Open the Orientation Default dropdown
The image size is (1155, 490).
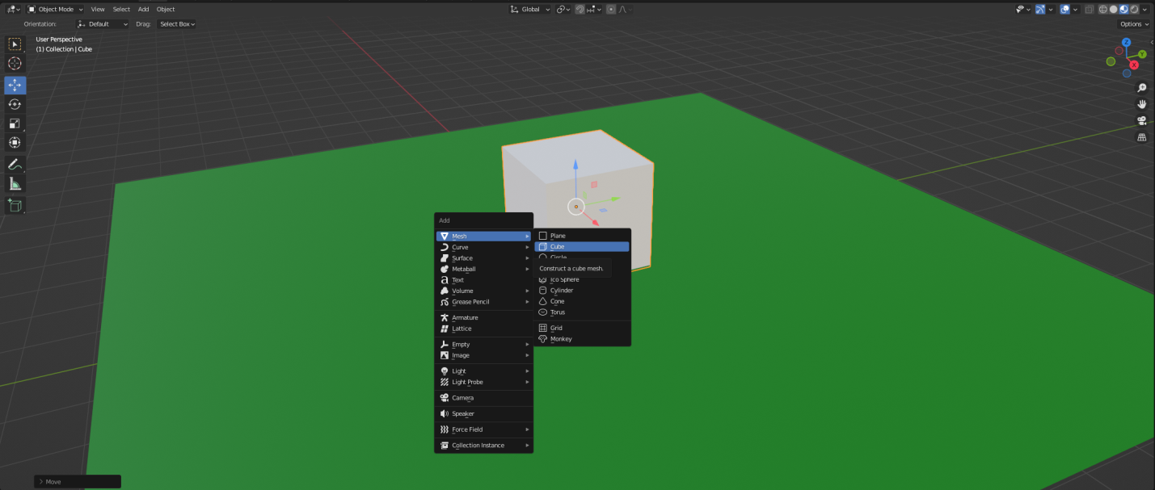103,24
